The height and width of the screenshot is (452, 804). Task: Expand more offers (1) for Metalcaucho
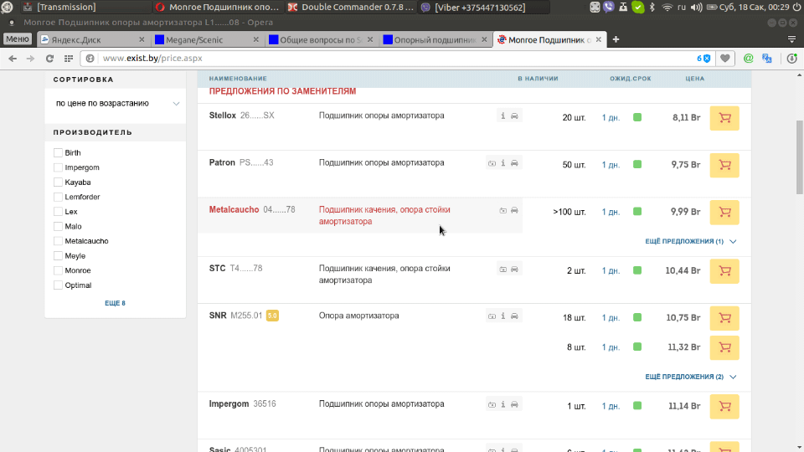(690, 241)
